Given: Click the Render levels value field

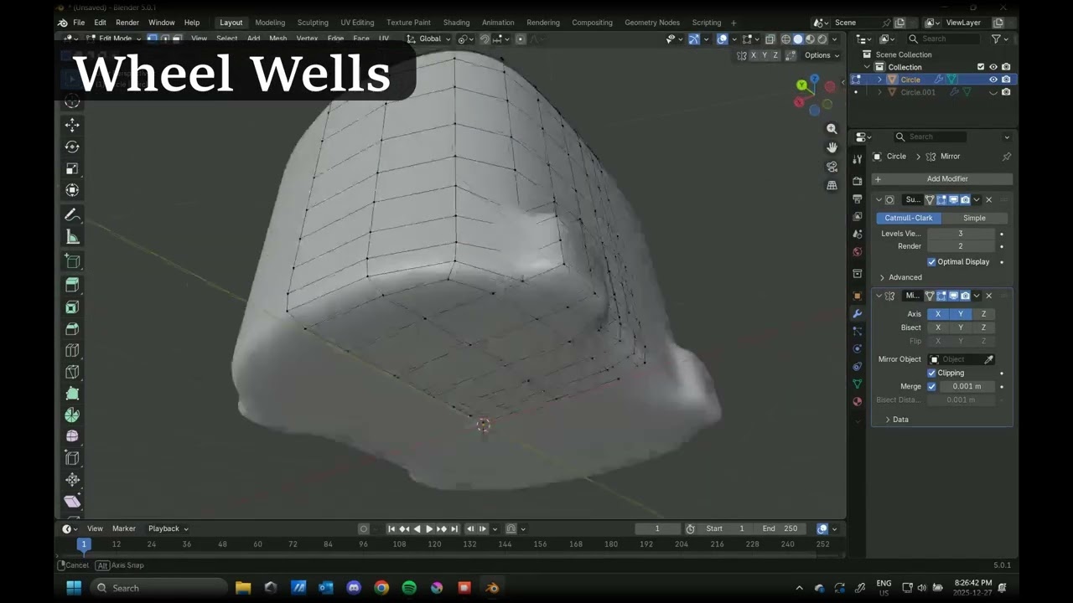Looking at the screenshot, I should (x=961, y=246).
